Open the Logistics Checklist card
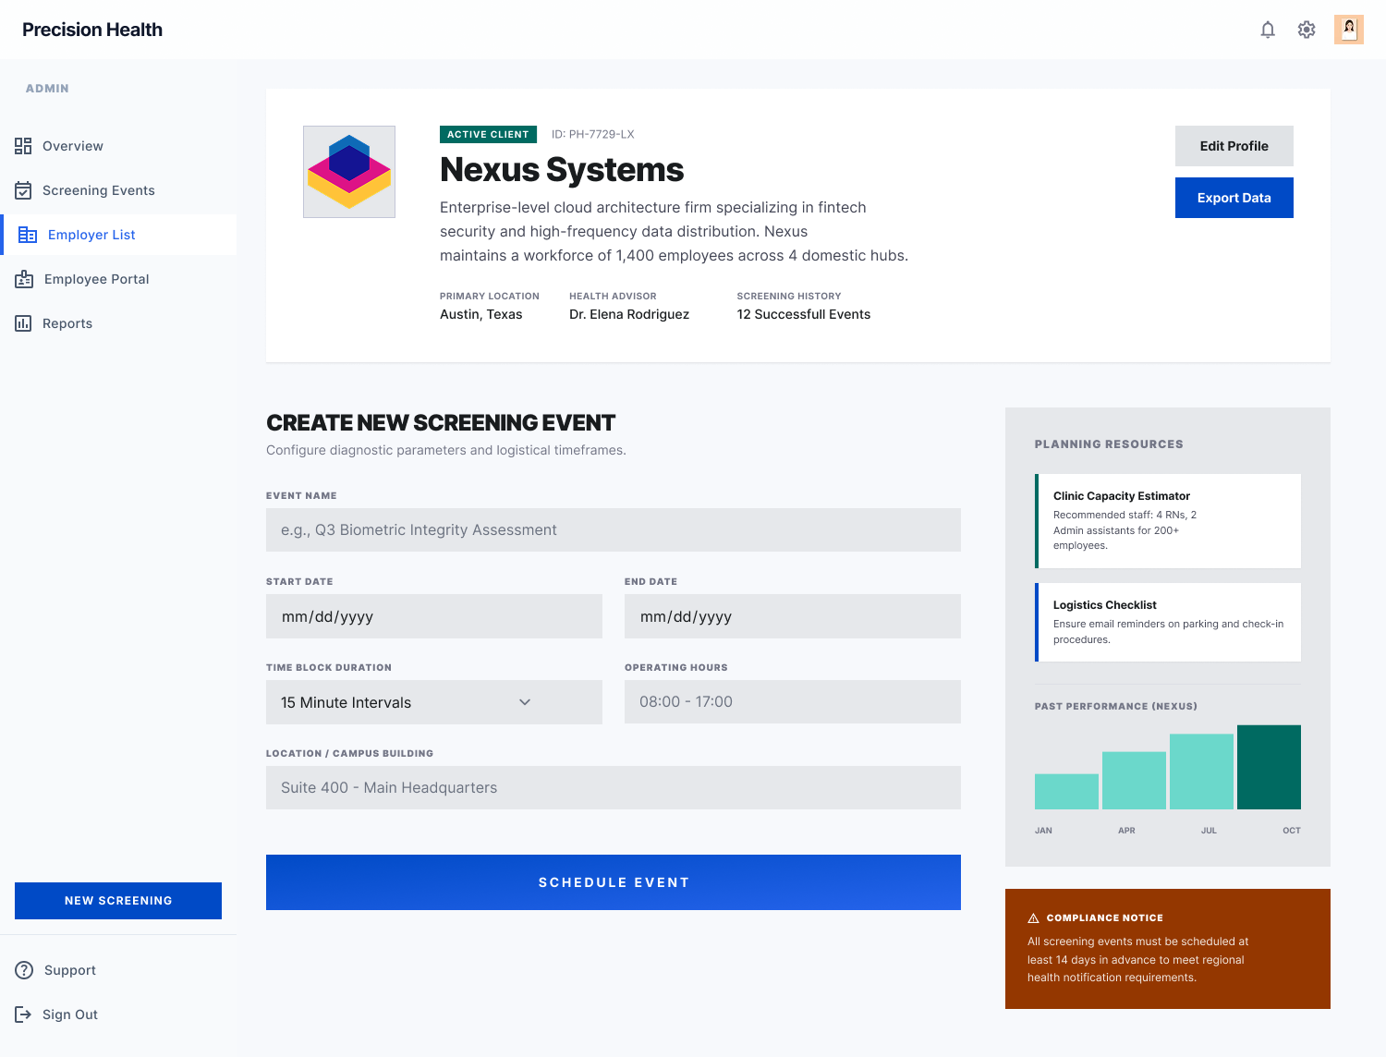This screenshot has width=1386, height=1057. pyautogui.click(x=1168, y=622)
